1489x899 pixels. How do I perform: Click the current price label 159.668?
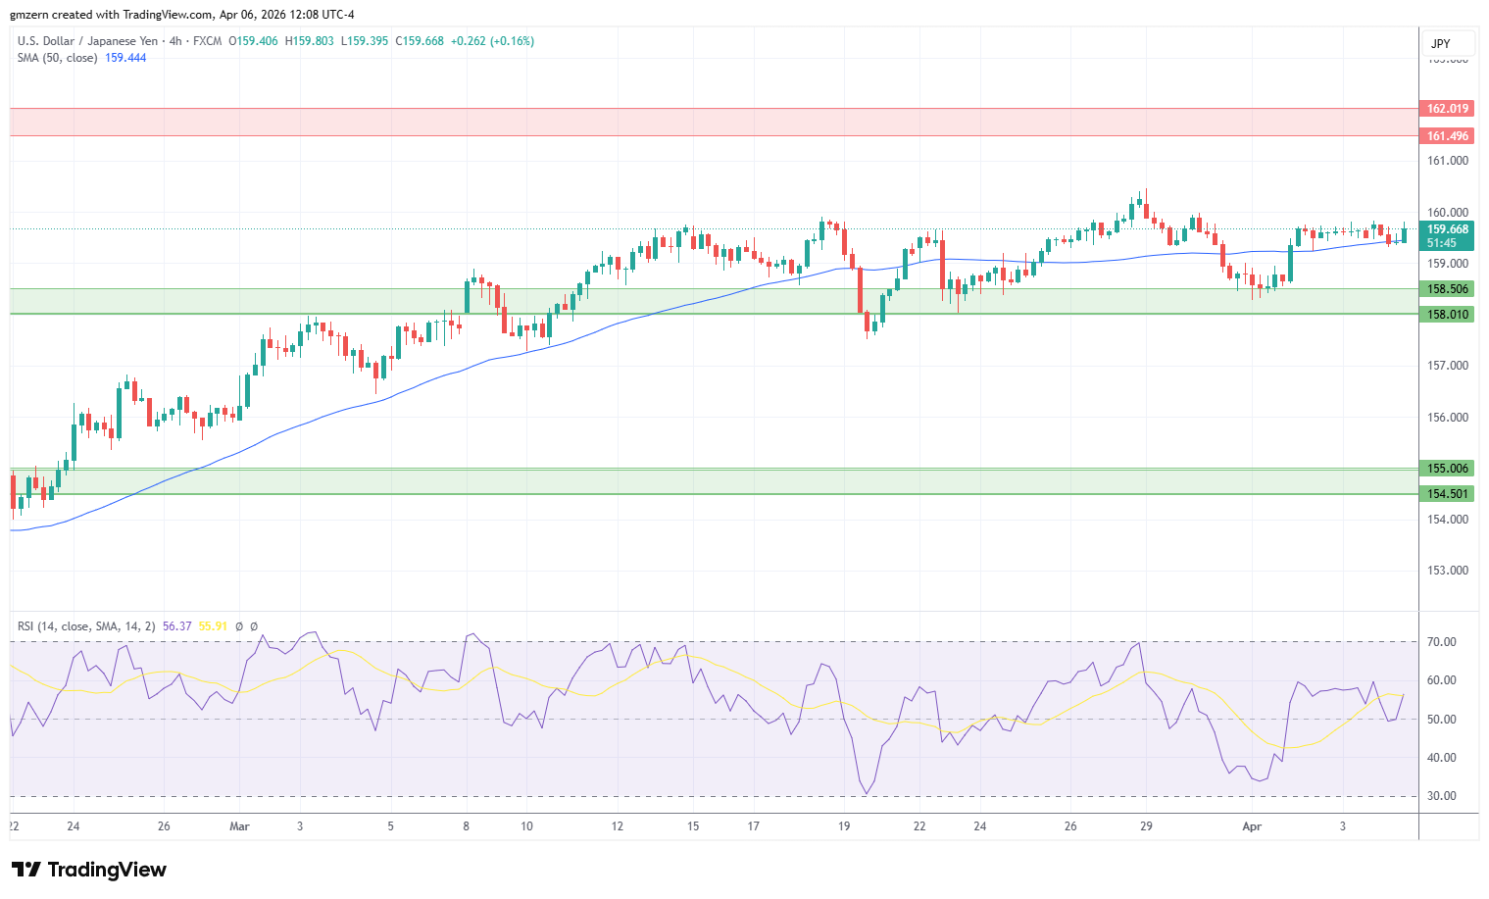pos(1447,229)
